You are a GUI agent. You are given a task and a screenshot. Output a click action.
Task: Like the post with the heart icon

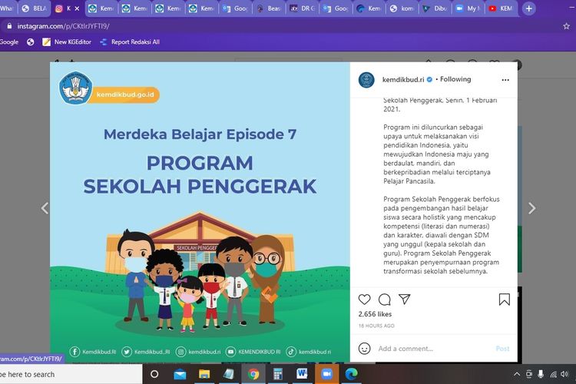(365, 300)
